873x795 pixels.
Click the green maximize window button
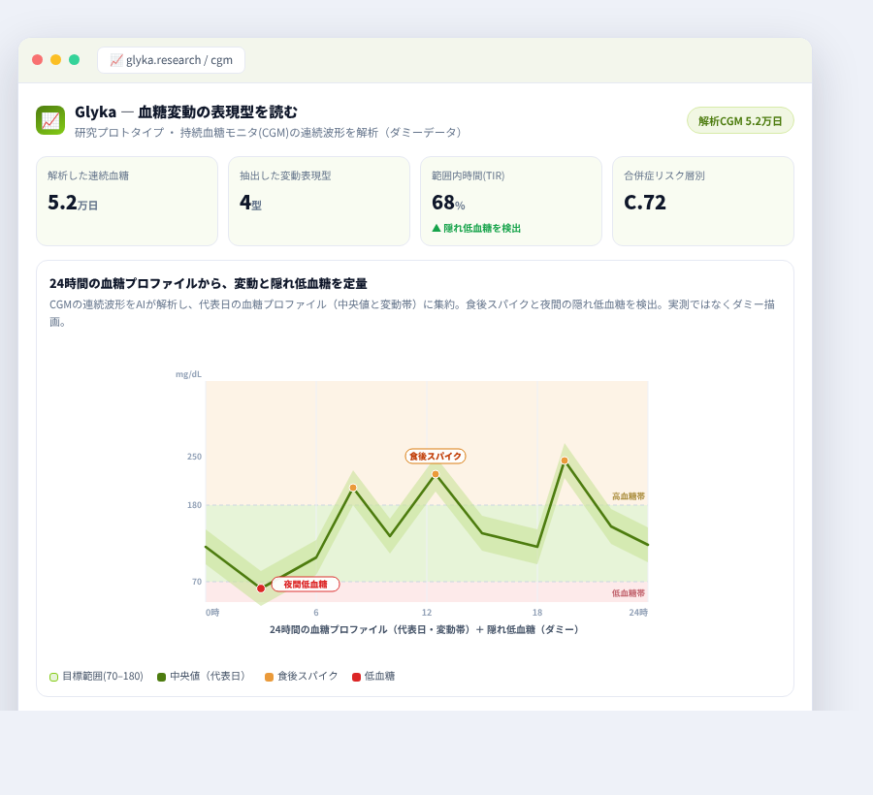pyautogui.click(x=74, y=59)
